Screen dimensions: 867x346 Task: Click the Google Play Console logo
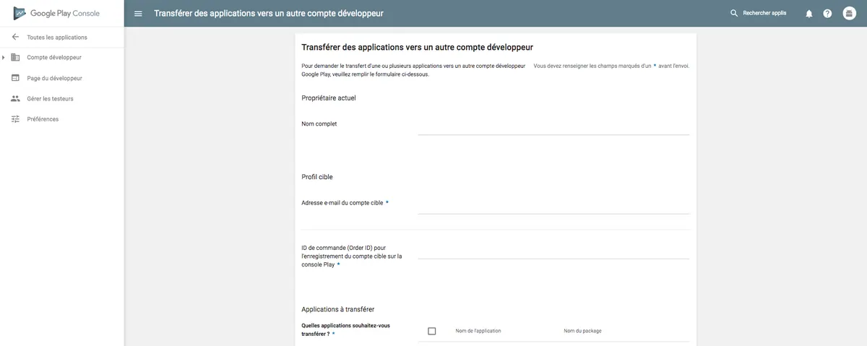57,13
